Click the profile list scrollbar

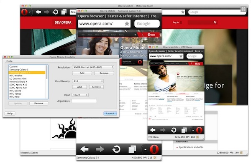(x=47, y=72)
